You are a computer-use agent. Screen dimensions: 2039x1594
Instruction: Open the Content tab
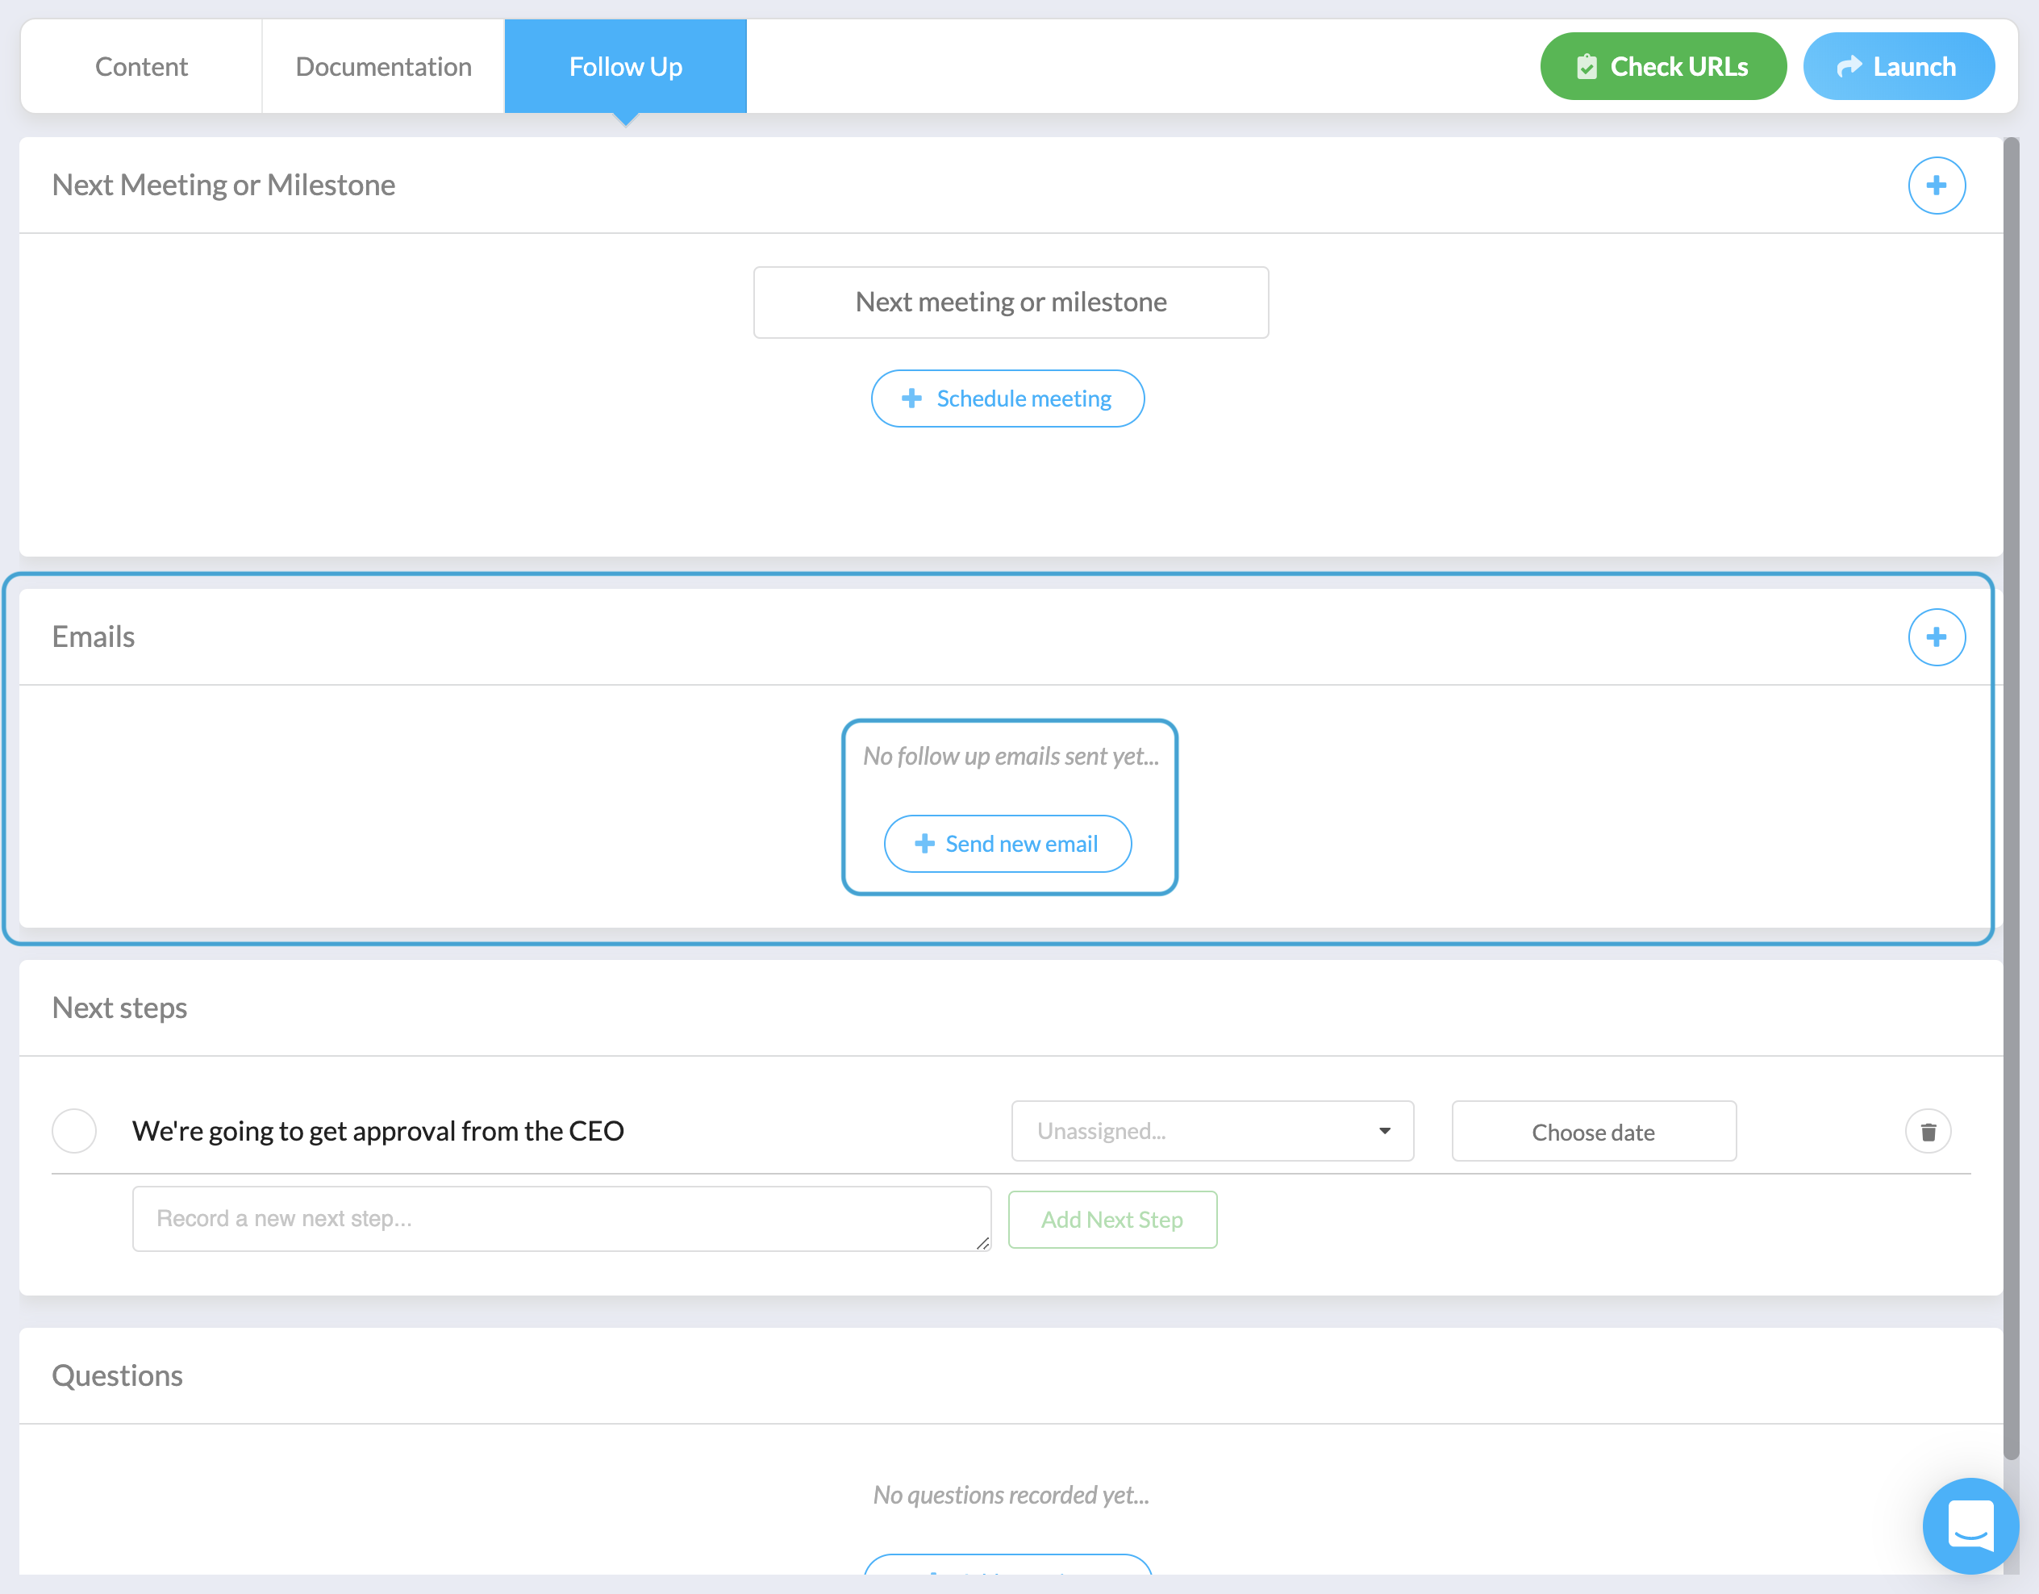pyautogui.click(x=141, y=66)
